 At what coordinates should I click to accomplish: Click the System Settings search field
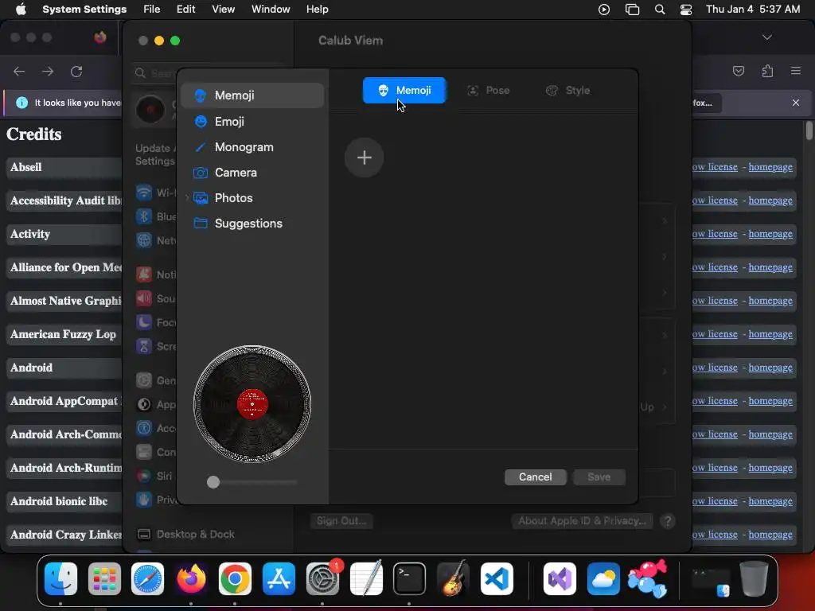(208, 73)
